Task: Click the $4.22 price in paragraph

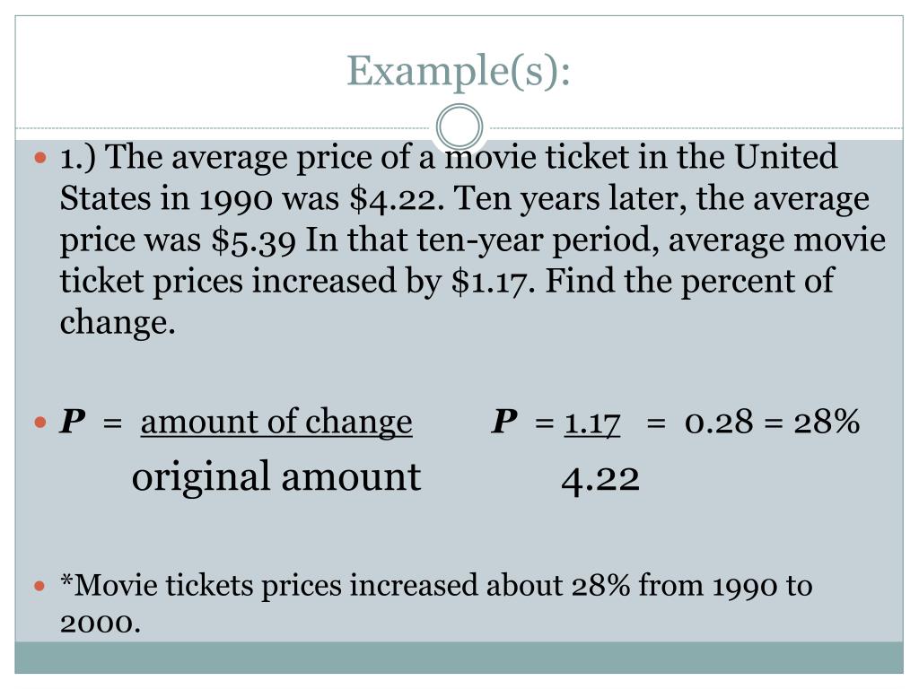Action: point(394,199)
